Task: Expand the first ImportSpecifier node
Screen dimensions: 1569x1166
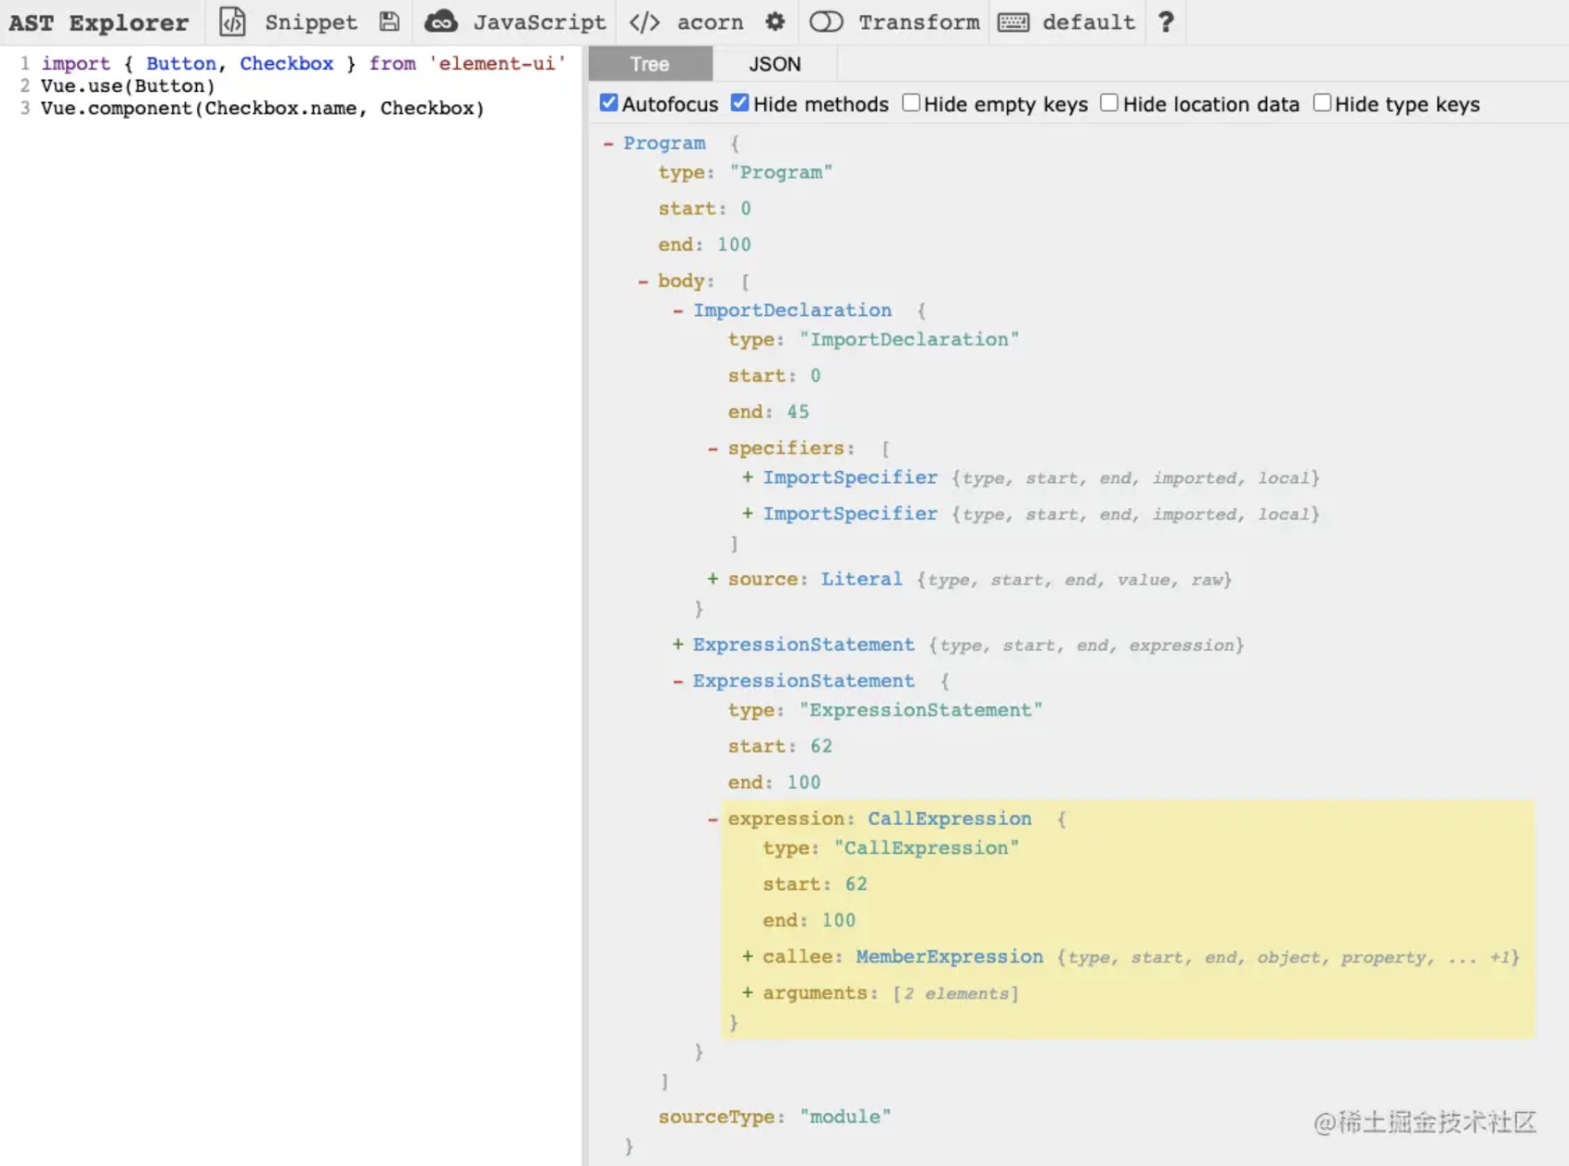Action: [x=748, y=477]
